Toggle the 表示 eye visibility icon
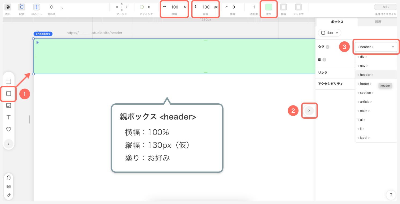Viewport: 400px width, 204px height. 8,7
